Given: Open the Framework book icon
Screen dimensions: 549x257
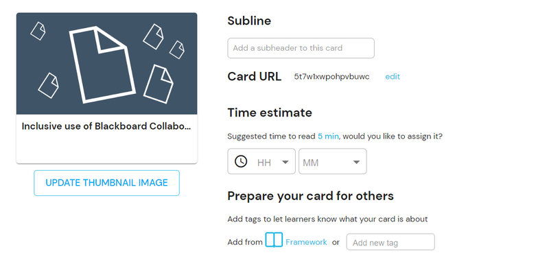Looking at the screenshot, I should tap(274, 240).
